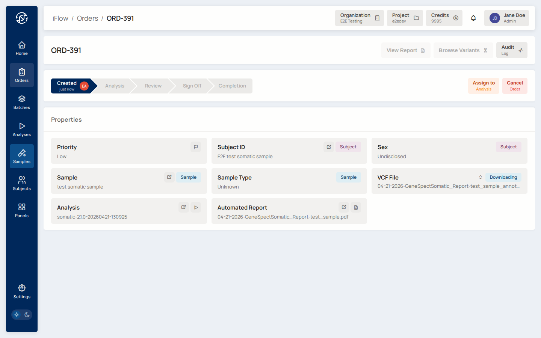Click Browse Variants button
The height and width of the screenshot is (338, 541).
pos(463,50)
